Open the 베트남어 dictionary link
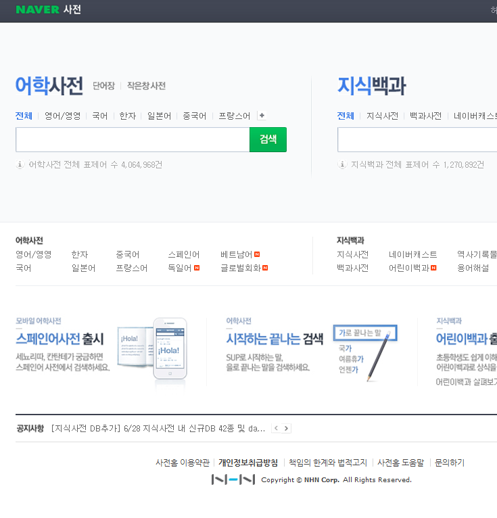The width and height of the screenshot is (497, 518). tap(237, 255)
